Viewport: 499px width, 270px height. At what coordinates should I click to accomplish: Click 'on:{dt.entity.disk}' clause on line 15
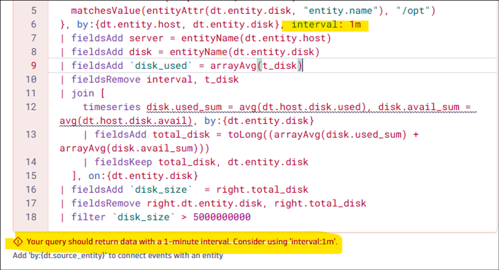pyautogui.click(x=143, y=176)
